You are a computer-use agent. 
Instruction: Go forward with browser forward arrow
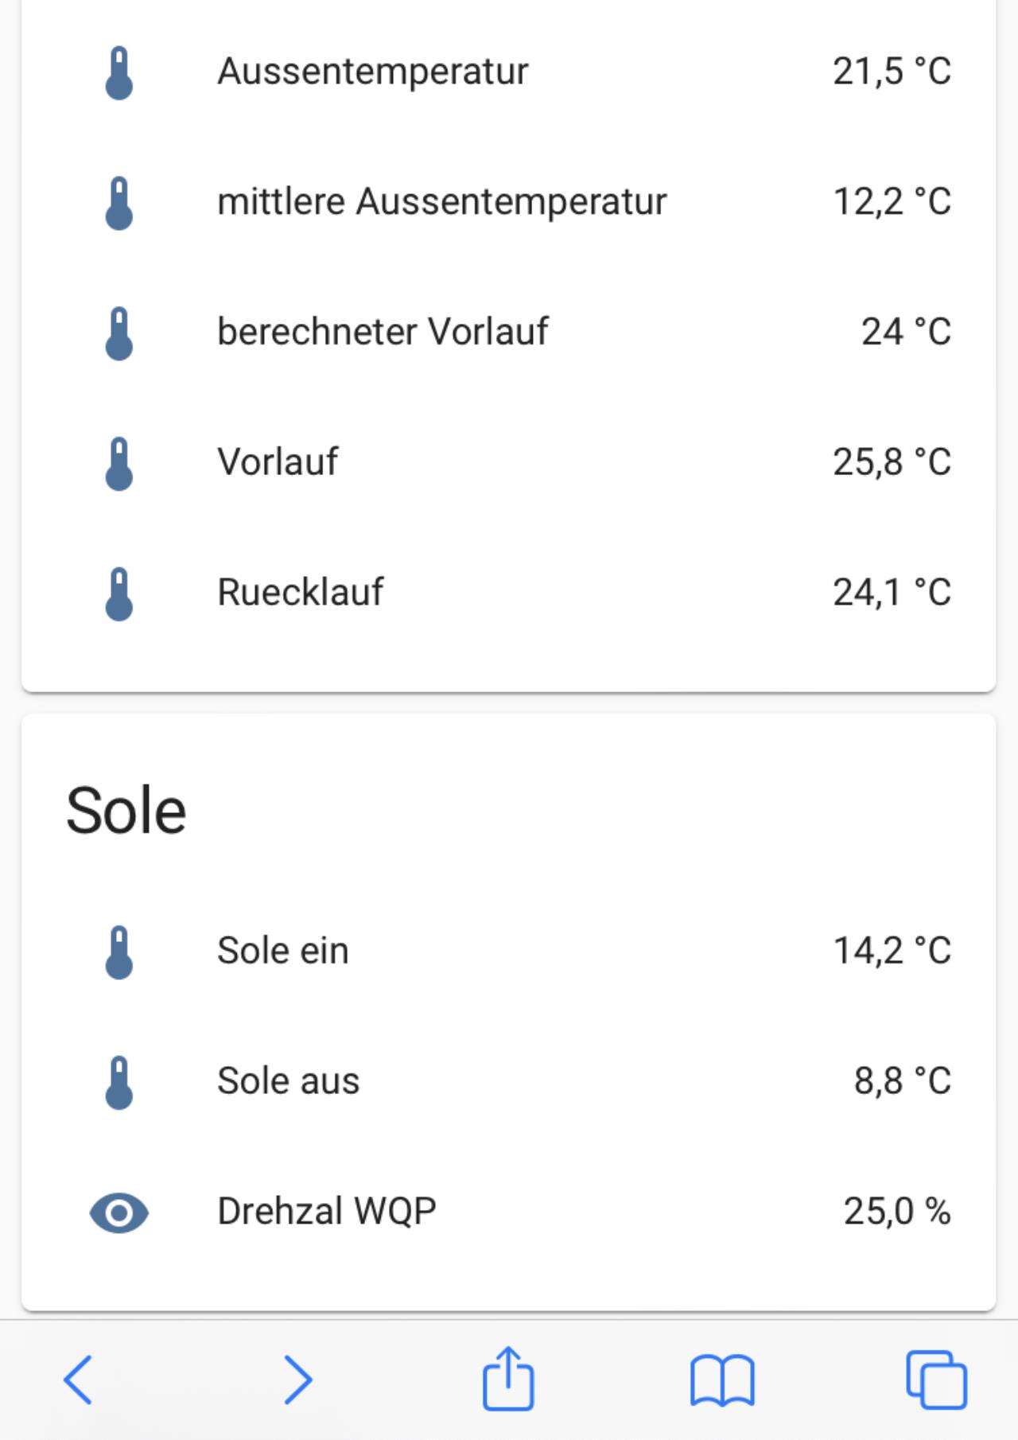click(298, 1380)
